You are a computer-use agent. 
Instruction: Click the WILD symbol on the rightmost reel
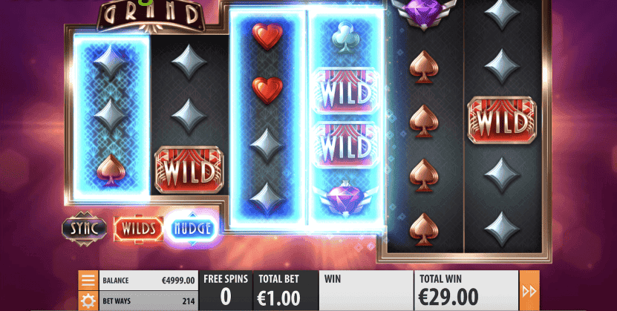tap(502, 120)
